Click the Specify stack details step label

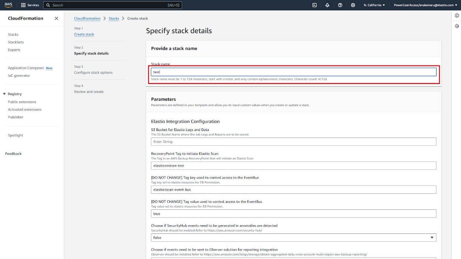(91, 53)
